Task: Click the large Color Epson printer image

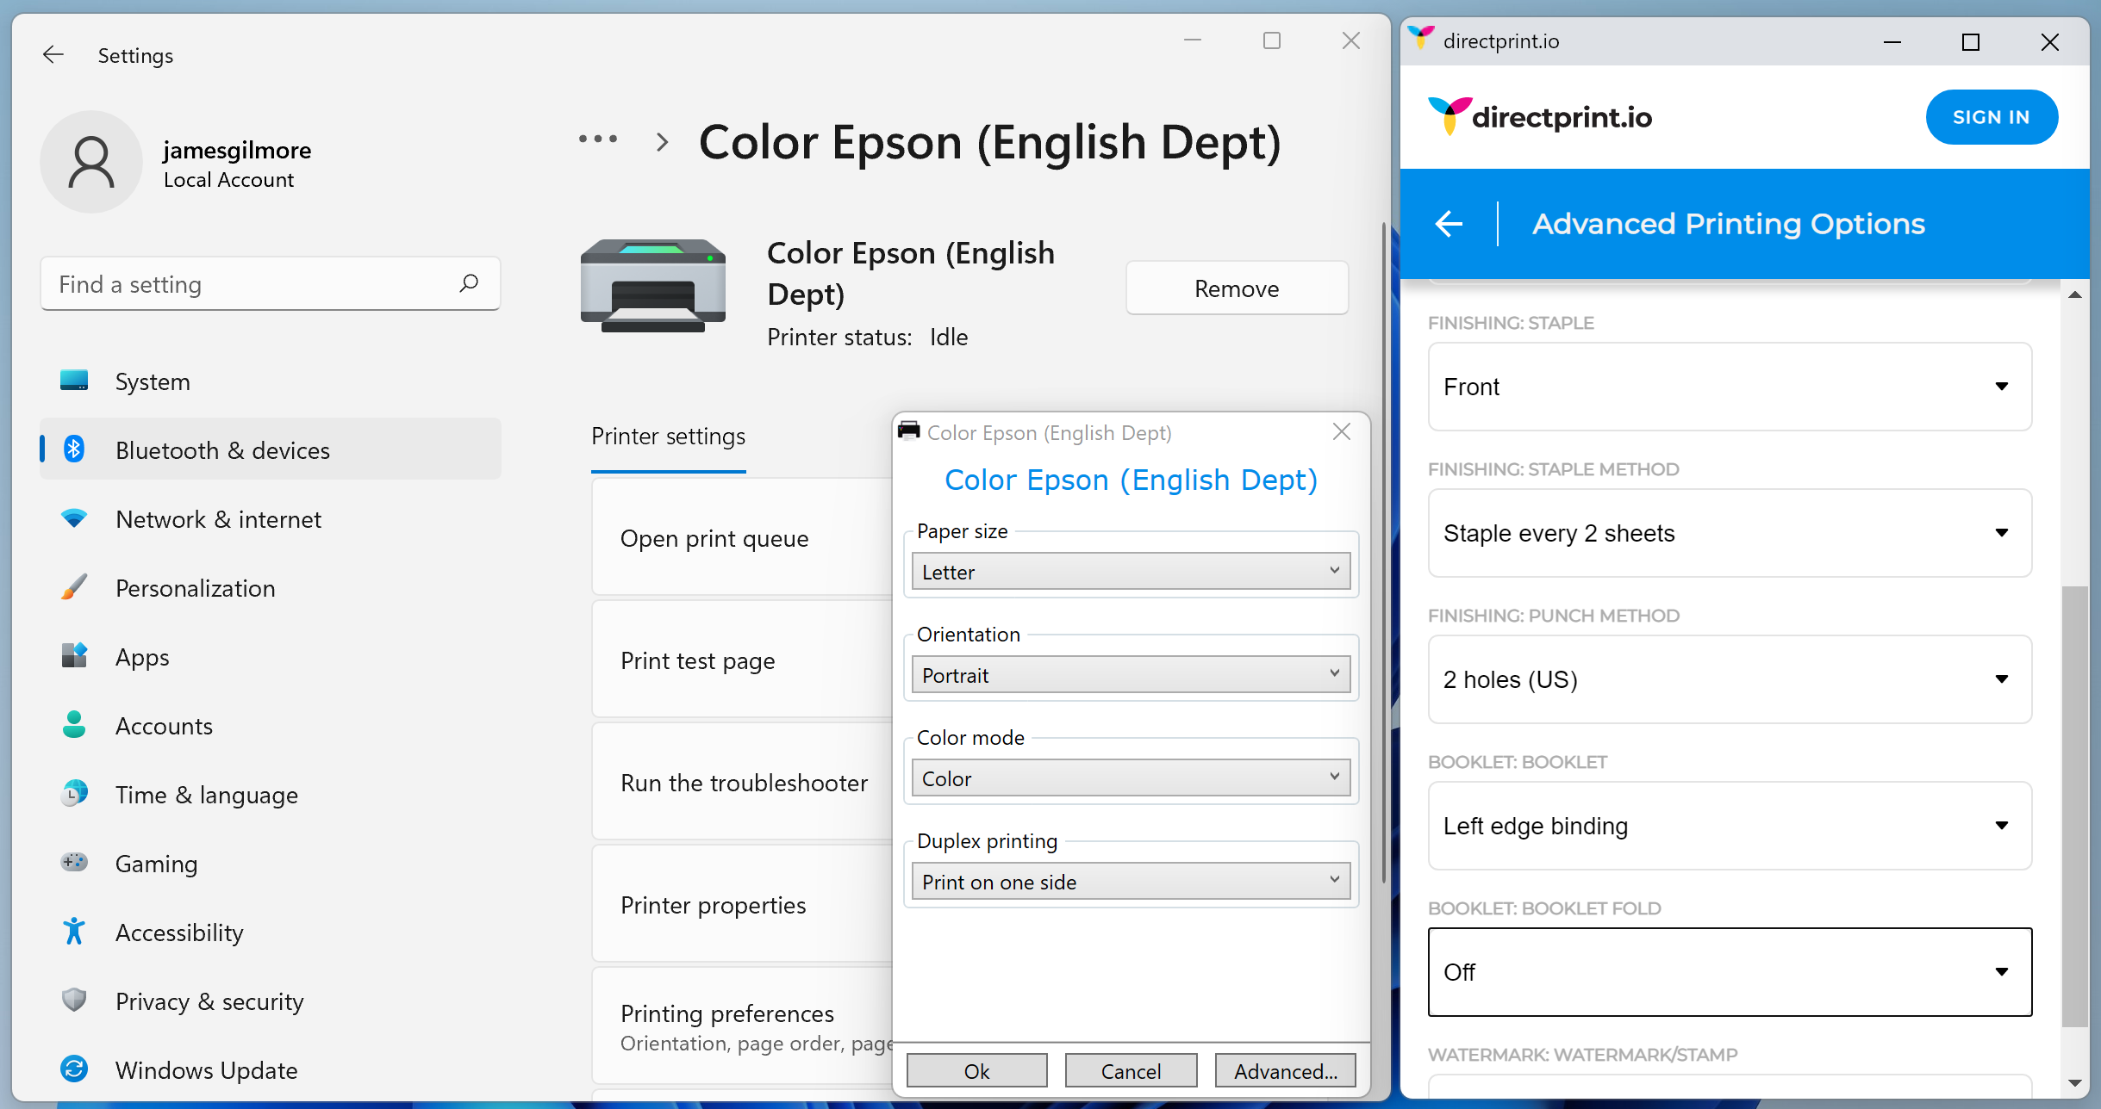Action: (653, 286)
